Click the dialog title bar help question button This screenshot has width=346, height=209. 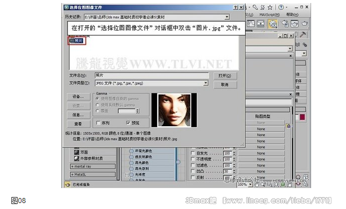[236, 7]
